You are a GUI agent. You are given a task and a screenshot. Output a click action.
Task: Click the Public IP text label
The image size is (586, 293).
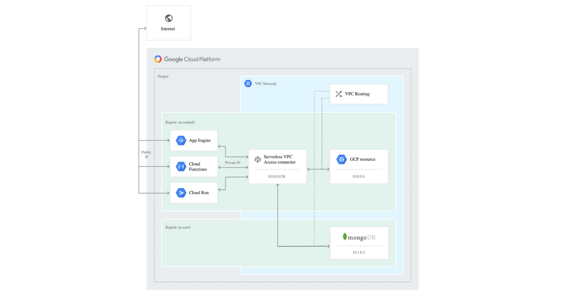pos(146,154)
